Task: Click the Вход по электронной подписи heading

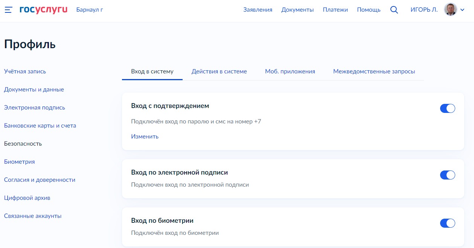Action: click(x=180, y=173)
